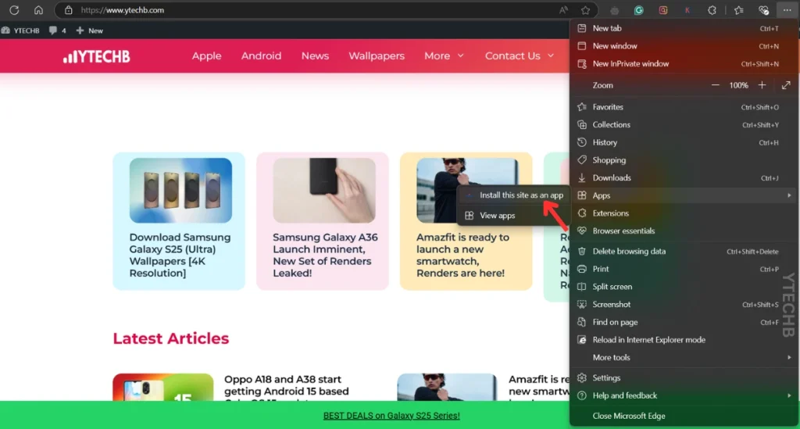Click the View apps grid icon
The image size is (800, 429).
(x=470, y=216)
